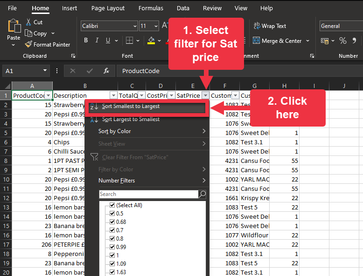
Task: Expand the Name Box dropdown
Action: pos(45,70)
